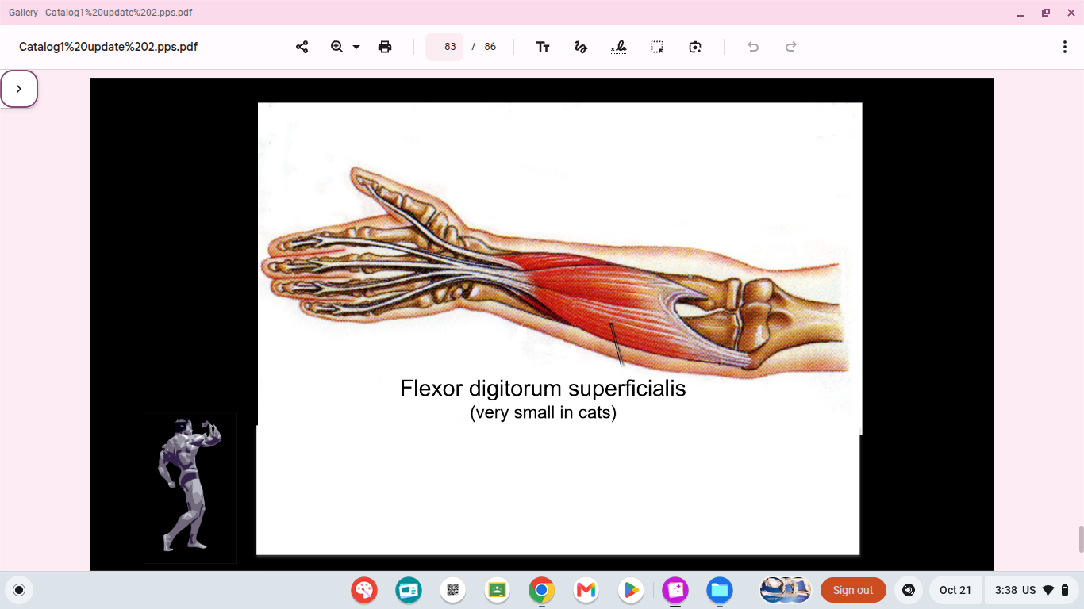
Task: Open the signature tool
Action: point(619,47)
